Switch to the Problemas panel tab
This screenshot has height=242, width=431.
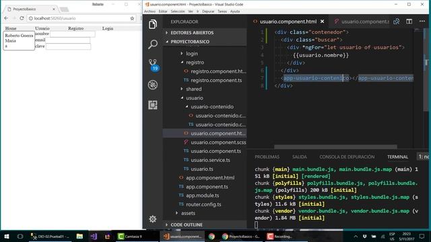pos(267,157)
